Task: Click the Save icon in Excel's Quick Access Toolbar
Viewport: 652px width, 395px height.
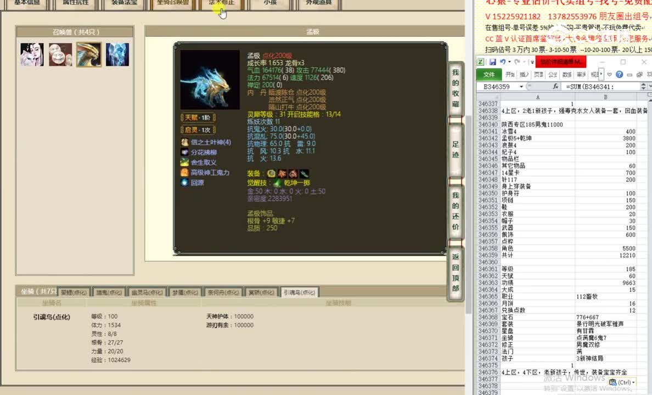Action: [x=493, y=61]
